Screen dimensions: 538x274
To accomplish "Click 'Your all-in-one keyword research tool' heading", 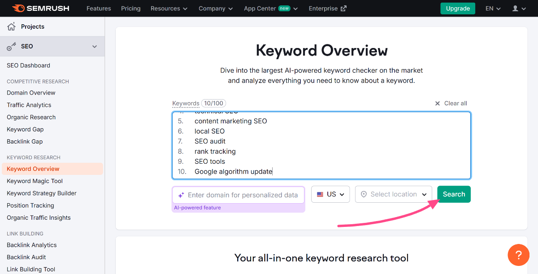I will point(321,258).
